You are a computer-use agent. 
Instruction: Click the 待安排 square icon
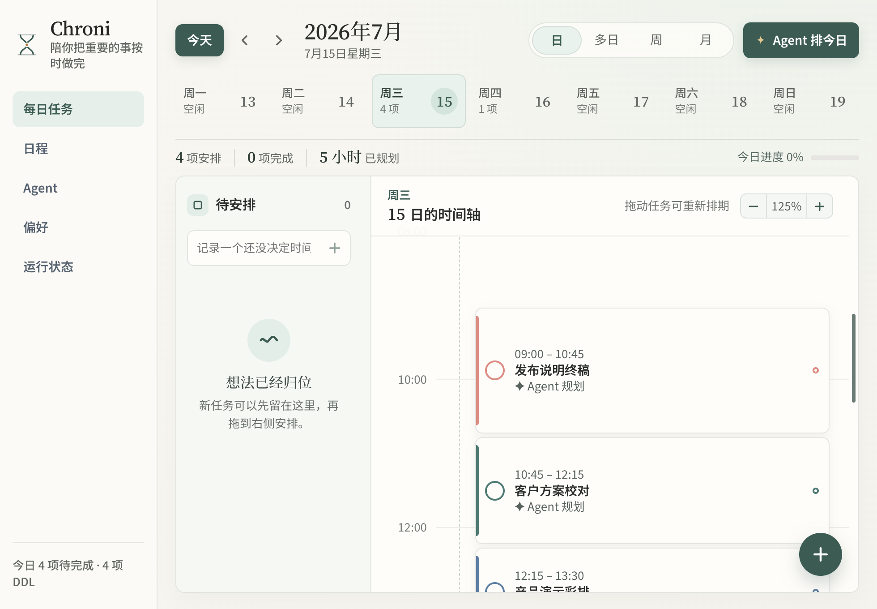[198, 205]
